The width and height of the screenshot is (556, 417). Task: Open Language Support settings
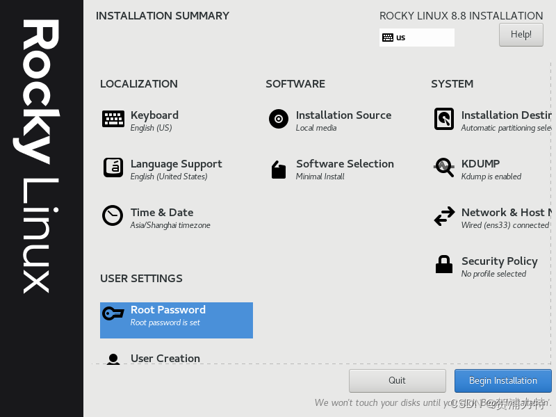click(x=177, y=164)
